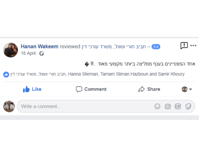Insert an emoji in the comment
199x157 pixels.
tap(157, 106)
